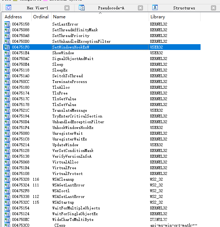The height and width of the screenshot is (227, 220).
Task: Click import icon beside WSAStartup row
Action: [7, 202]
